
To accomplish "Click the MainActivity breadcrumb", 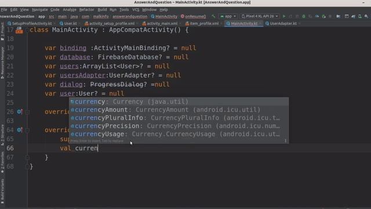I will point(164,16).
